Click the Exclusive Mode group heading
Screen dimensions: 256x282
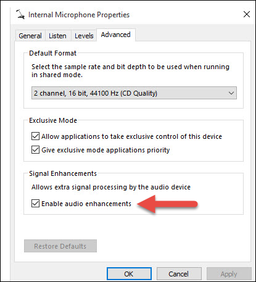pos(53,120)
